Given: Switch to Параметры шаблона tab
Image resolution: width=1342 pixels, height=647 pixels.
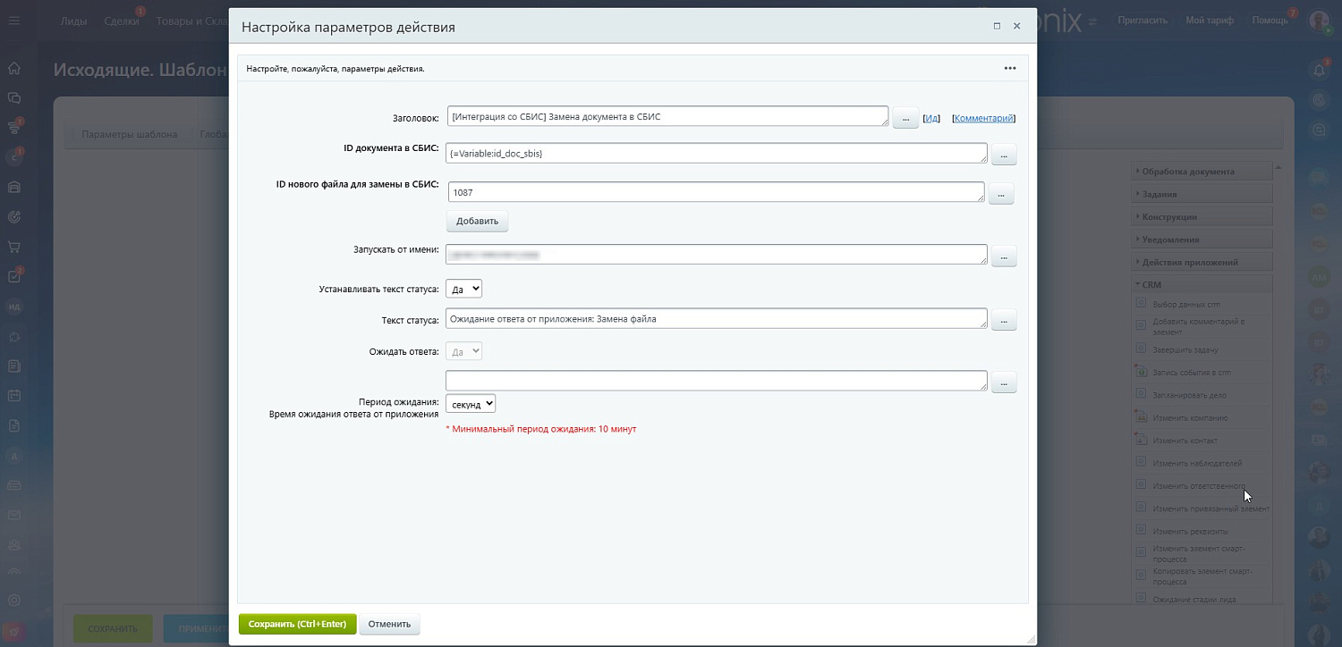Looking at the screenshot, I should point(129,134).
